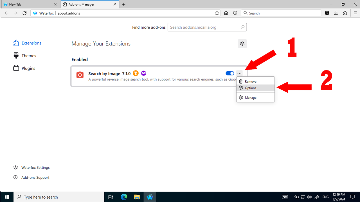The image size is (360, 202).
Task: Open the taskbar news widget icon
Action: coord(285,197)
